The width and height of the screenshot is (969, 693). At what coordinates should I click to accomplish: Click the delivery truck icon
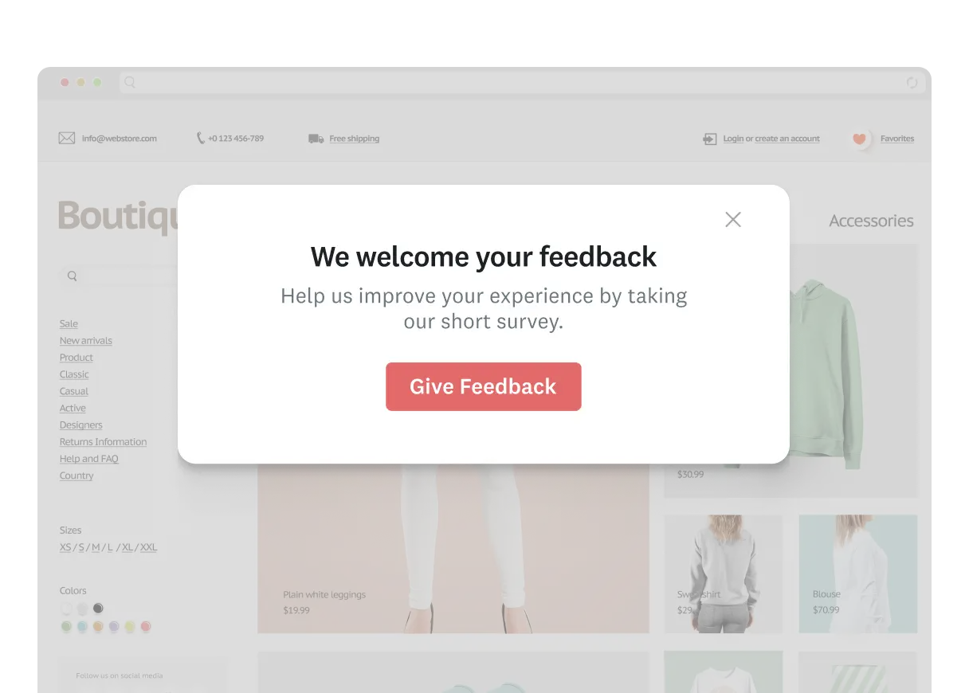click(316, 139)
